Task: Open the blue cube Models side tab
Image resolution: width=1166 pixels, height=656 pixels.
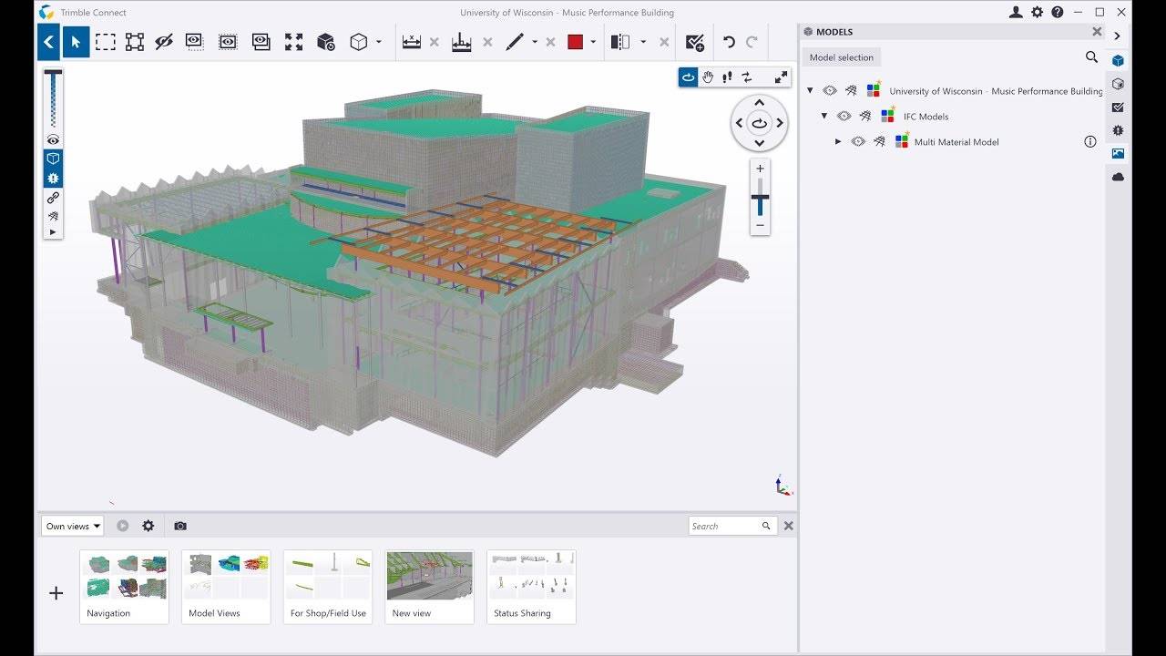Action: click(x=1118, y=61)
